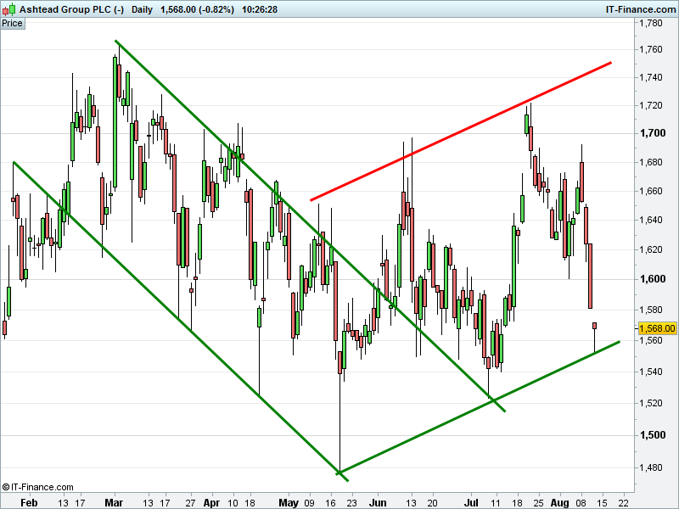Viewport: 679px width, 509px height.
Task: Click the 1,760 price axis label
Action: pyautogui.click(x=651, y=49)
